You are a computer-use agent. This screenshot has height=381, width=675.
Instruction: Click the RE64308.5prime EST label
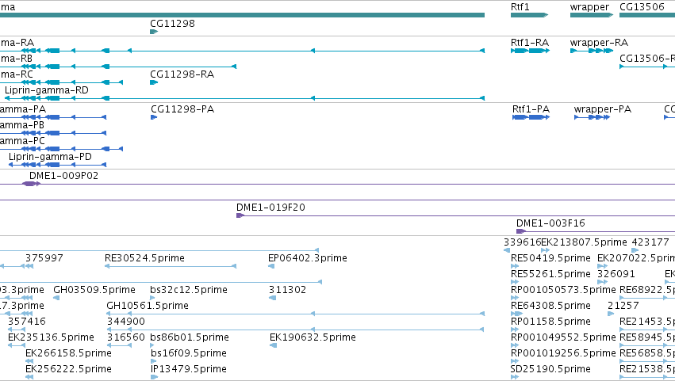pos(550,305)
